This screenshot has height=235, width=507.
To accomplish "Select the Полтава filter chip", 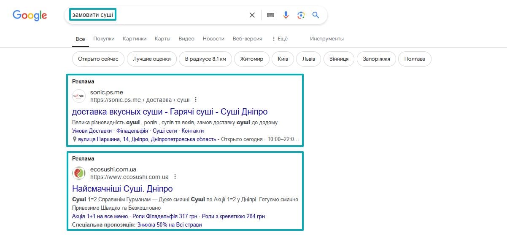I will 415,59.
